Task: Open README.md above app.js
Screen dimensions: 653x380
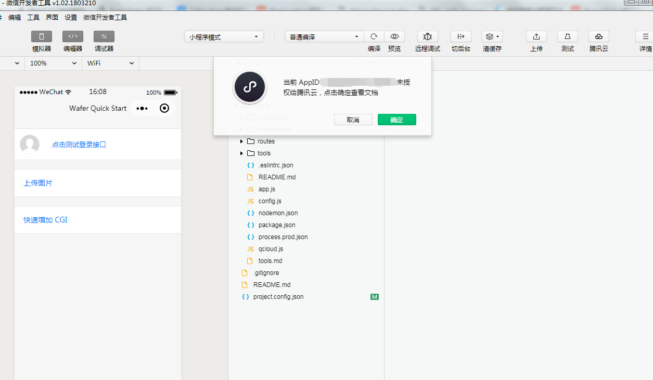Action: point(277,177)
